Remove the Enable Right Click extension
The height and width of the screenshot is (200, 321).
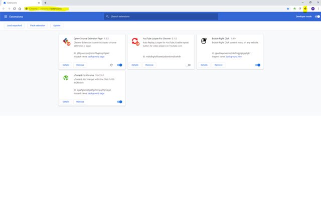tap(219, 65)
